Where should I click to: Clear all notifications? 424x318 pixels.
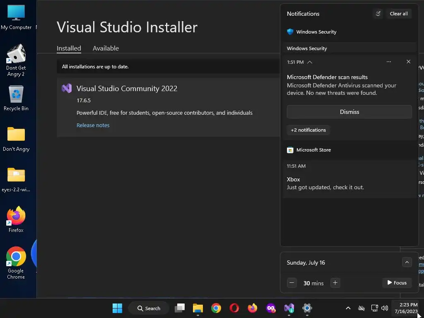399,14
